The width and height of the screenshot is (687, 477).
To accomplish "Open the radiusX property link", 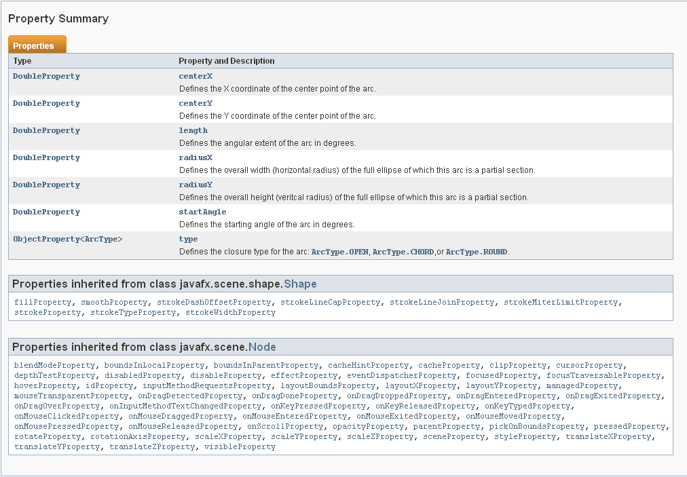I will pos(196,157).
